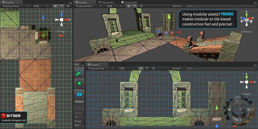The width and height of the screenshot is (258, 129).
Task: Open bottom Scene panel options menu icon
Action: point(255,65)
